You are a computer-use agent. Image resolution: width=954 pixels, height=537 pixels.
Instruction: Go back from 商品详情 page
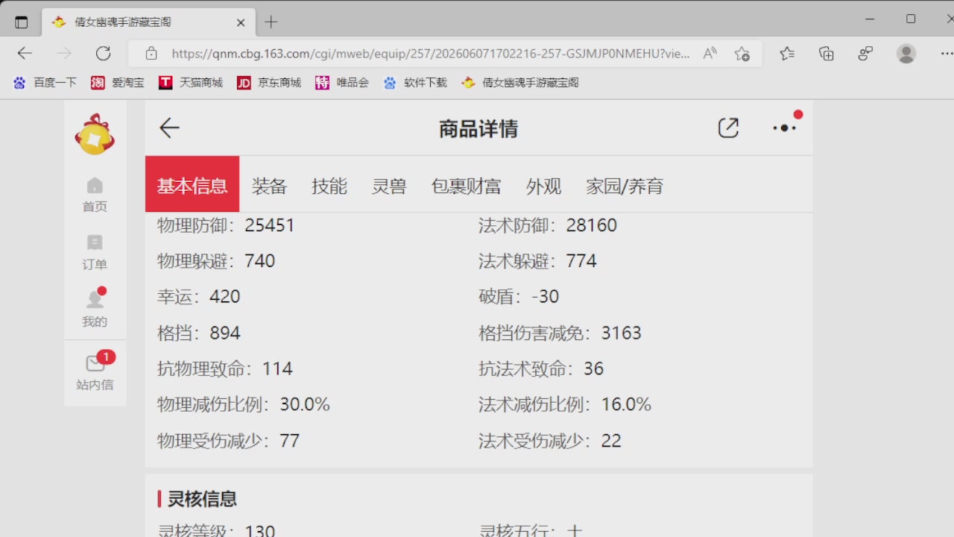click(x=169, y=128)
